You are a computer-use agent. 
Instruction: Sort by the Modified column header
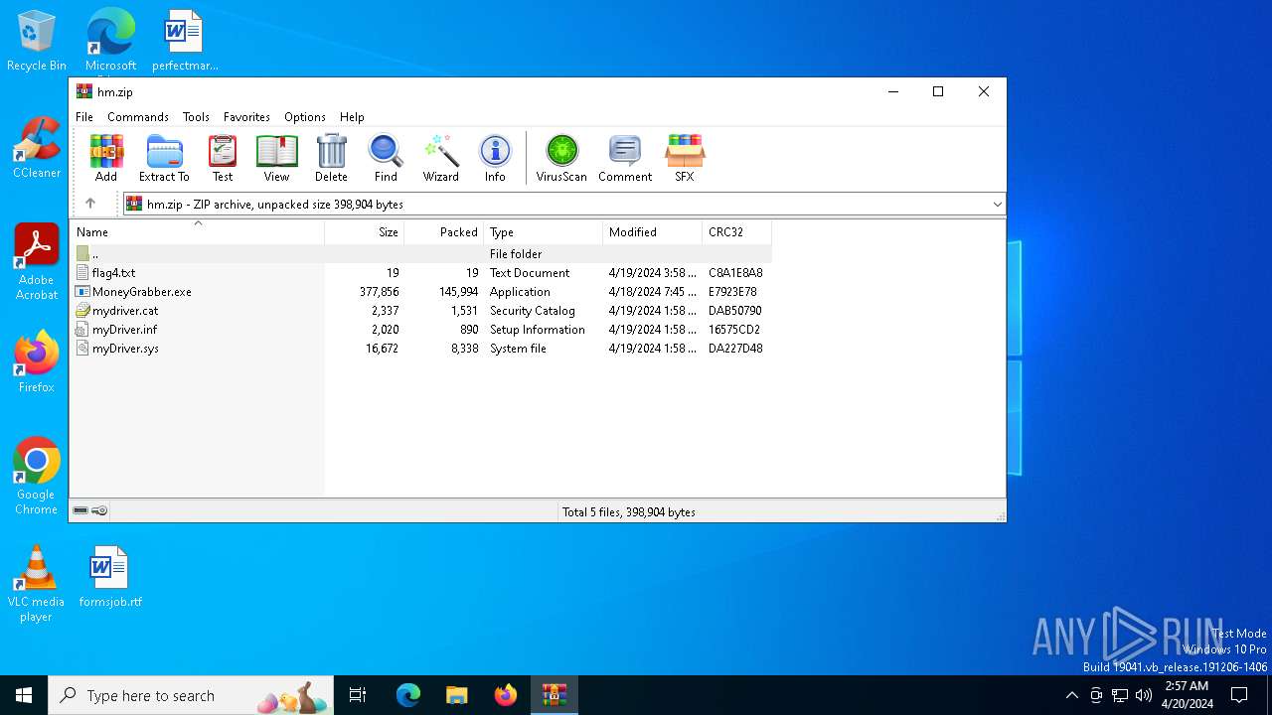(x=653, y=232)
